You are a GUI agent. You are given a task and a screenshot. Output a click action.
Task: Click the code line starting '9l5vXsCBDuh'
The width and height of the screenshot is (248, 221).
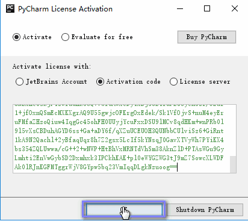pyautogui.click(x=119, y=131)
